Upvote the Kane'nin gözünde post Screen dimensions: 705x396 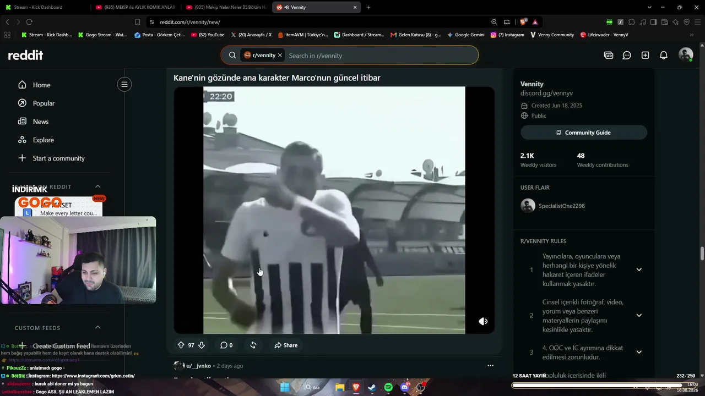pos(181,345)
